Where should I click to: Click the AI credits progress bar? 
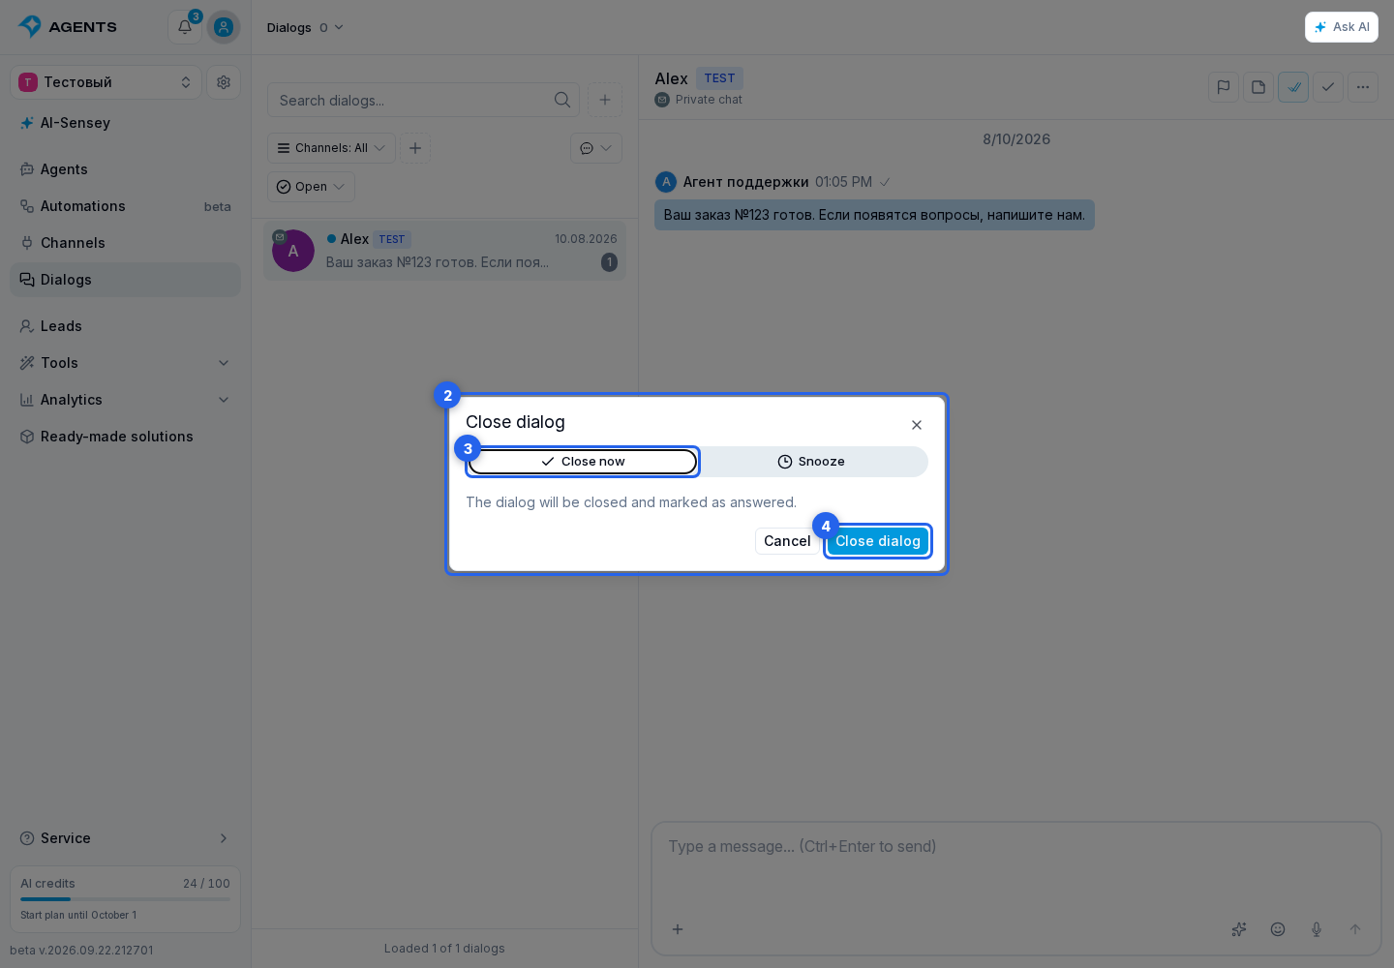pos(125,899)
